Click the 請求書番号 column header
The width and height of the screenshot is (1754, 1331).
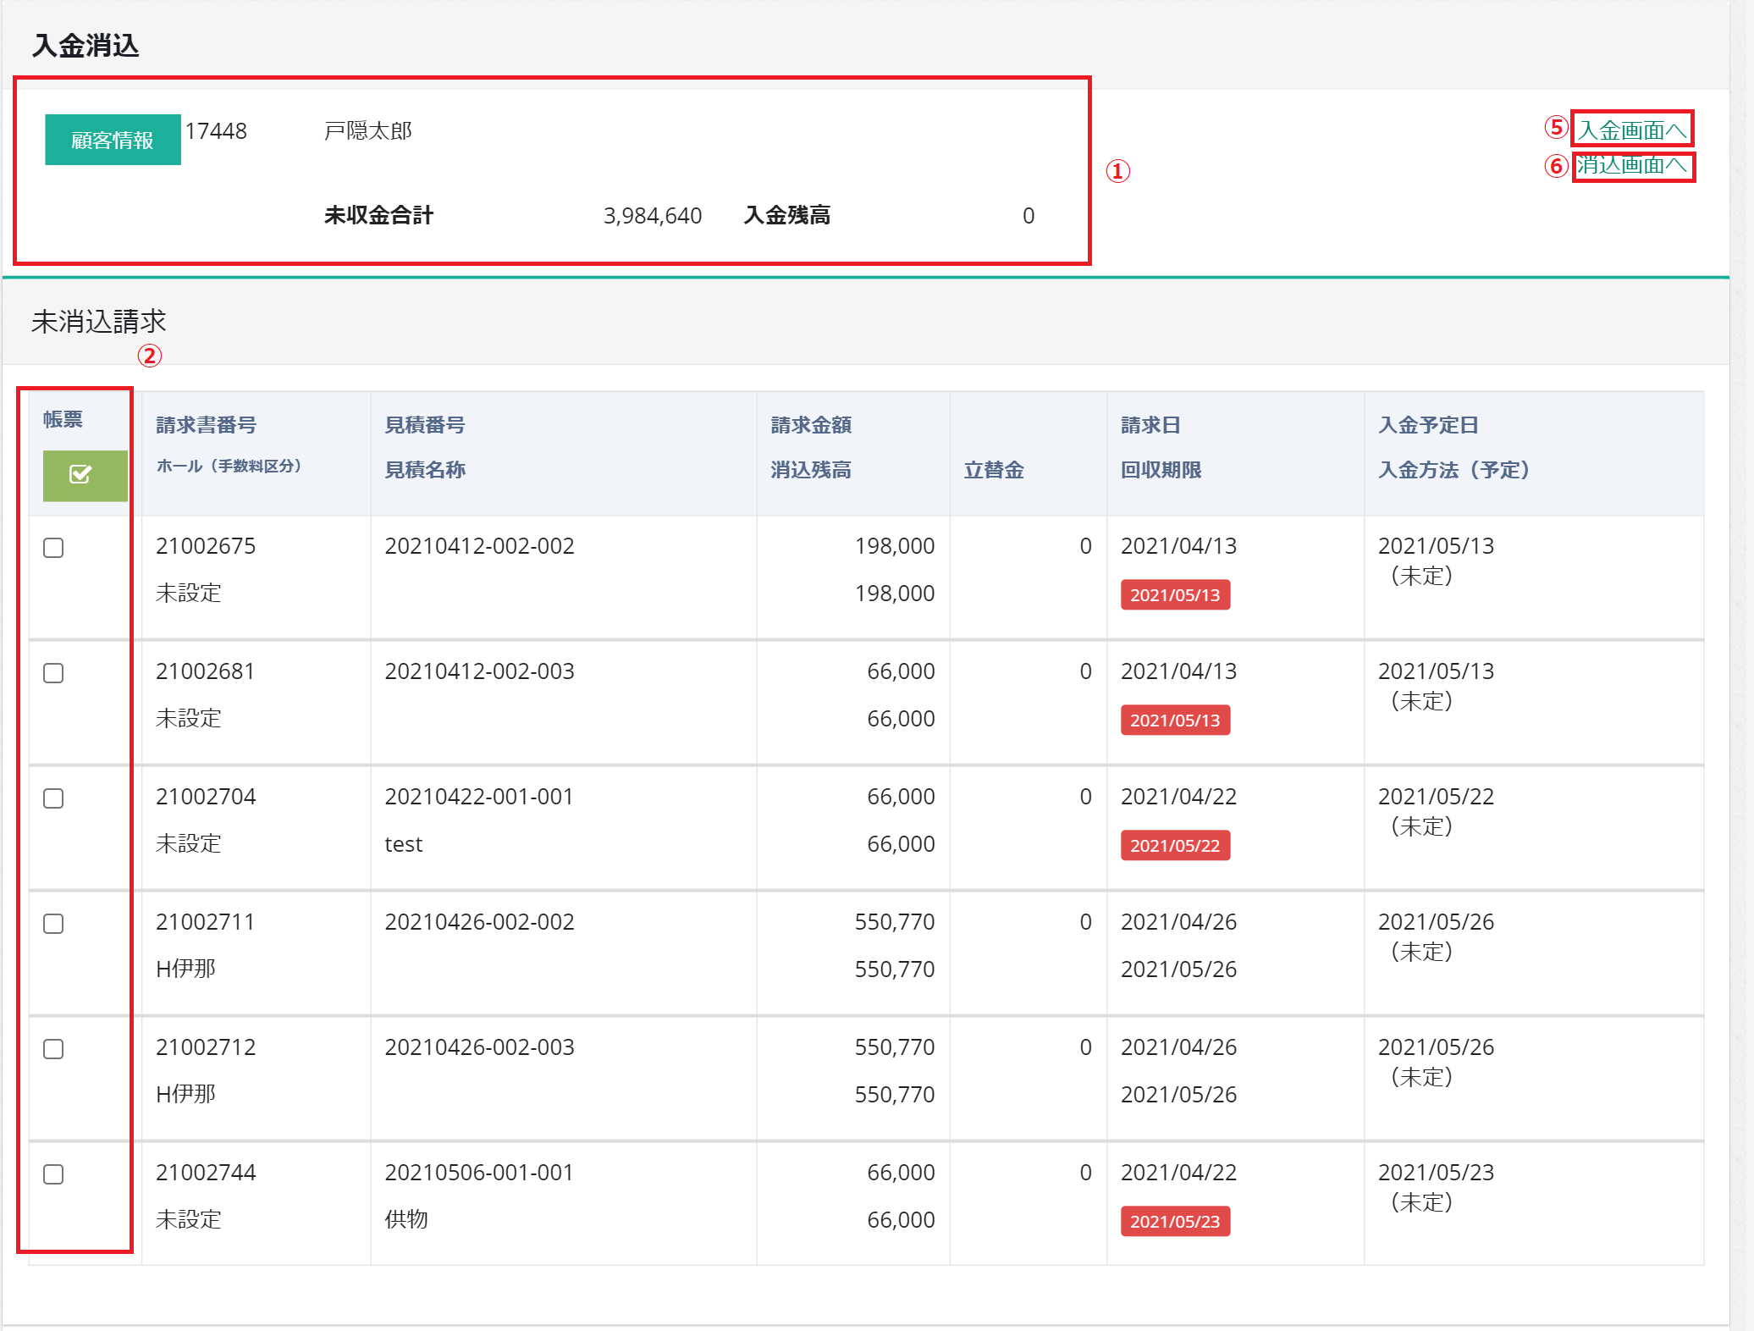[206, 425]
